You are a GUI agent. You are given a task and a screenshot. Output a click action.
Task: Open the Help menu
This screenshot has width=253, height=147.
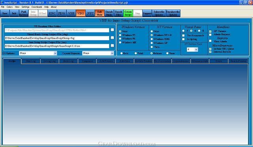(x=47, y=7)
